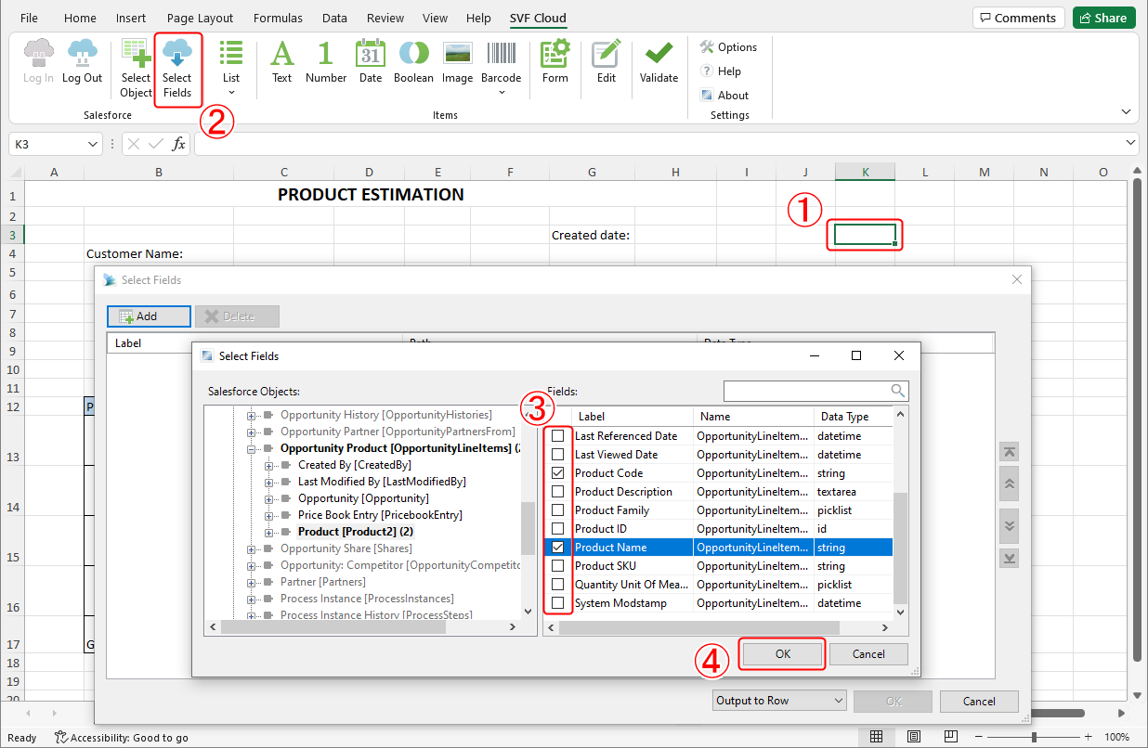Insert a Date item from ribbon

click(x=371, y=61)
